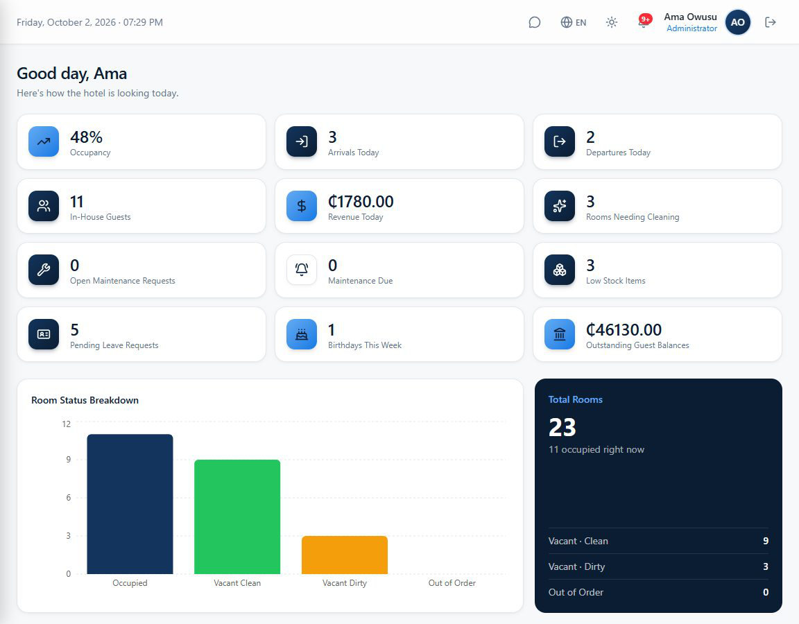Viewport: 799px width, 624px height.
Task: Open the Arrivals Today card
Action: (399, 141)
